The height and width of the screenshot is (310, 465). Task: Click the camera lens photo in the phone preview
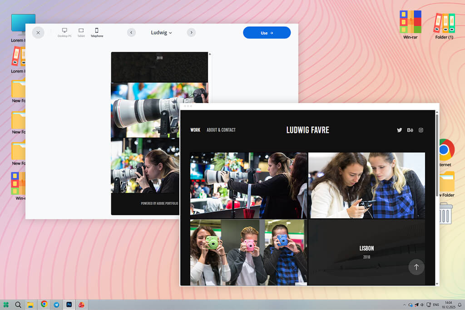pyautogui.click(x=145, y=110)
